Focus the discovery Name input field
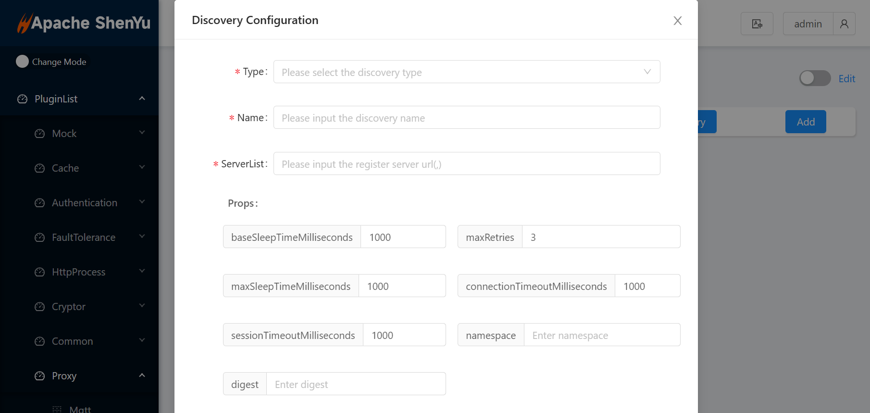Image resolution: width=870 pixels, height=413 pixels. [466, 118]
